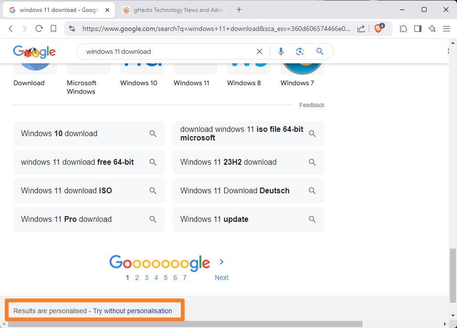This screenshot has height=328, width=457.
Task: Open a new tab with plus button
Action: [239, 10]
